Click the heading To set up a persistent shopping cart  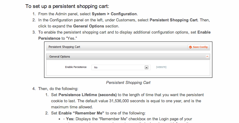[x=67, y=6]
